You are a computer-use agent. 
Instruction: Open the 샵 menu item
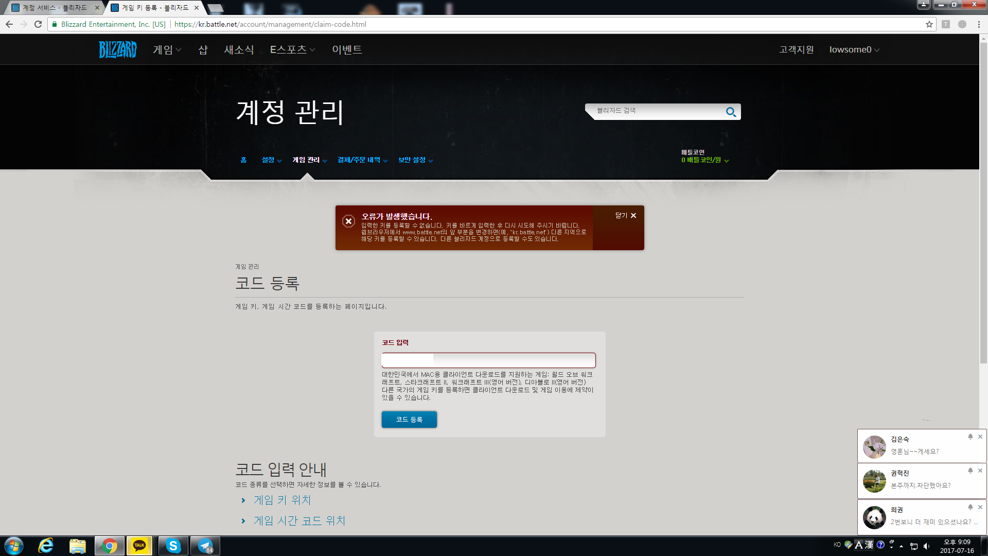point(203,49)
